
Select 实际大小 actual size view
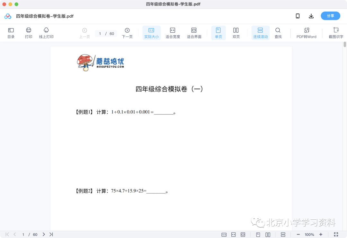(151, 33)
